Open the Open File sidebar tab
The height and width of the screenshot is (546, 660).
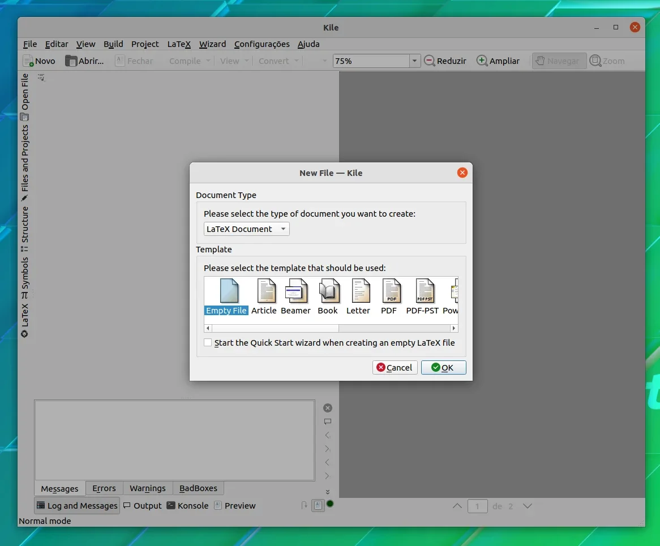click(x=25, y=97)
